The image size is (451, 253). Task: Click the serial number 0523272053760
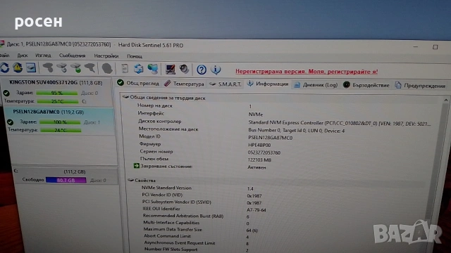264,153
